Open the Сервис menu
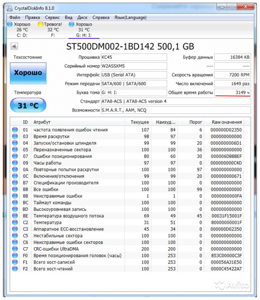The image size is (260, 300). (52, 17)
